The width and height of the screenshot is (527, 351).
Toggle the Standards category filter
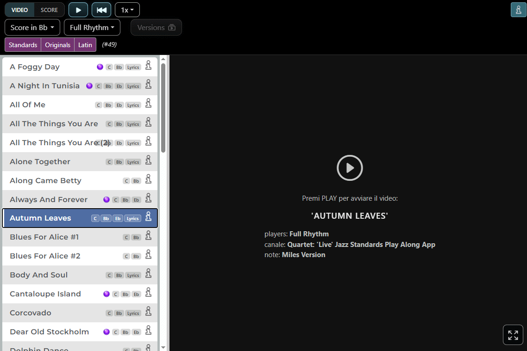(23, 45)
